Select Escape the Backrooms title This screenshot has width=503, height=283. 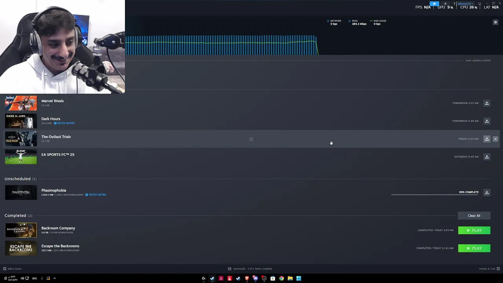(x=60, y=246)
